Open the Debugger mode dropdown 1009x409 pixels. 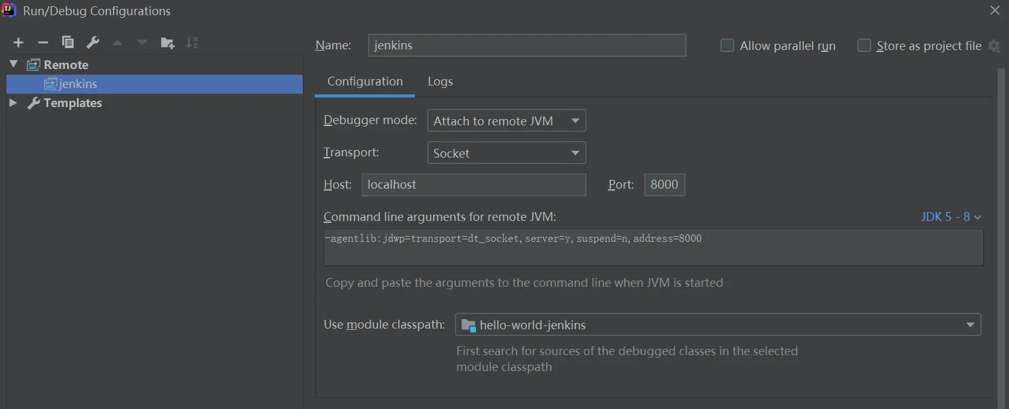tap(506, 120)
